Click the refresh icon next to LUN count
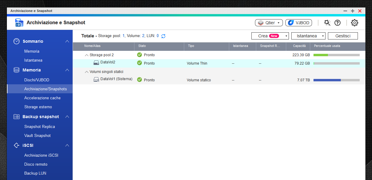This screenshot has width=372, height=180. [163, 36]
